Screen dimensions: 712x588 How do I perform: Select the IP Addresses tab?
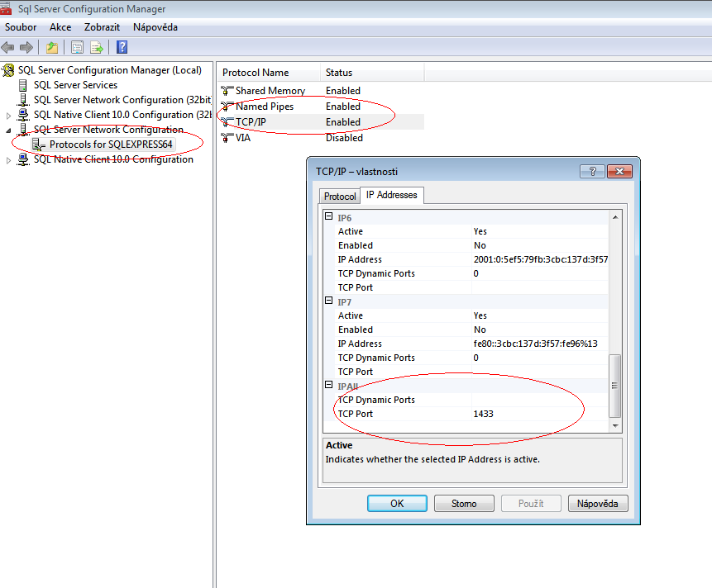pyautogui.click(x=392, y=195)
